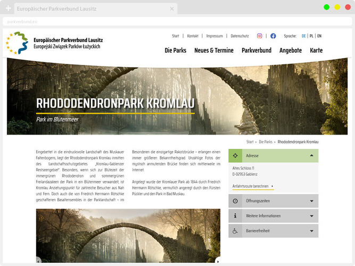Open the Die Parks menu
The width and height of the screenshot is (355, 266).
tap(175, 51)
